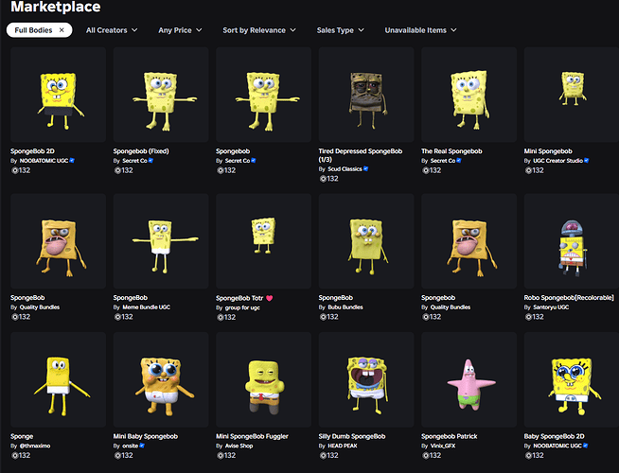
Task: View the Tired Depressed SpongeBob thumbnail
Action: click(366, 95)
